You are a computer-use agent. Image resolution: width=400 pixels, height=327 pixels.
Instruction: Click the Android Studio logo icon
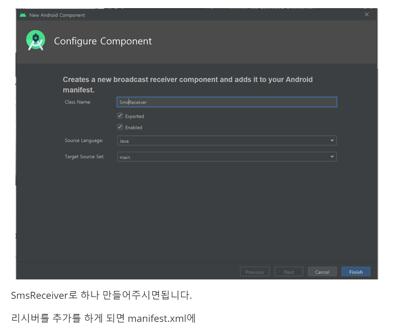(x=36, y=40)
